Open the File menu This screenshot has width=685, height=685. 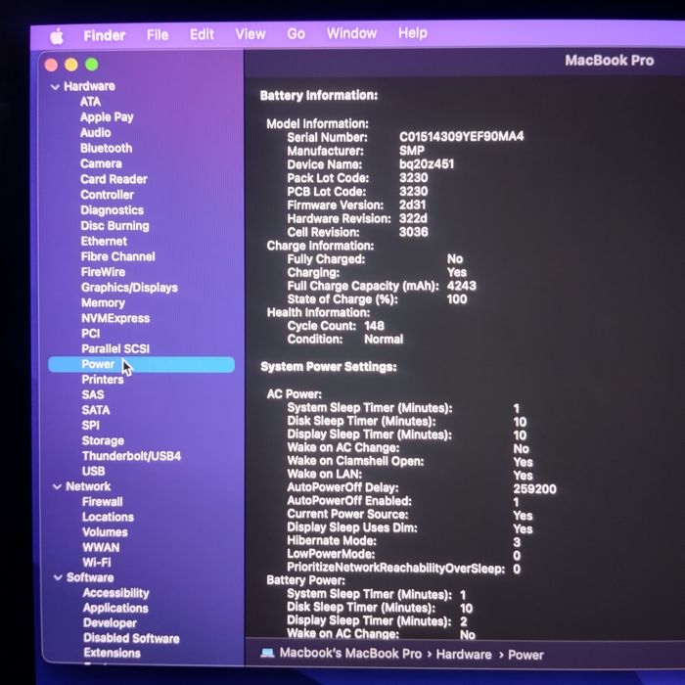tap(158, 35)
